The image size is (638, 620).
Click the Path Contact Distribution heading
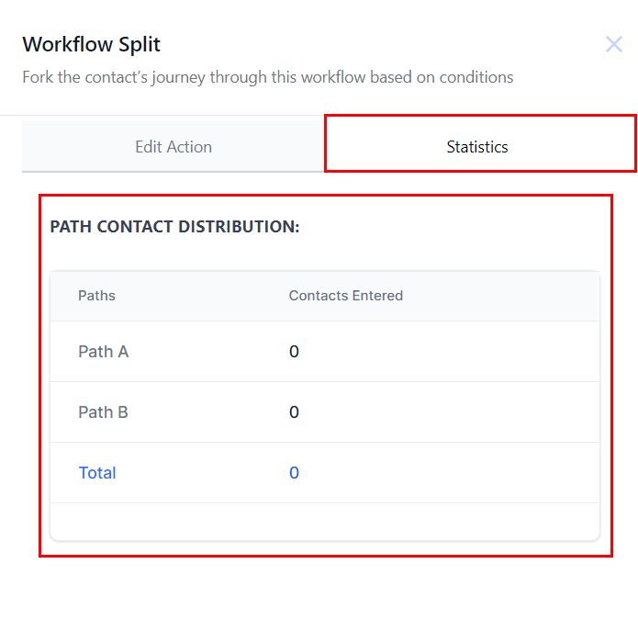tap(174, 227)
